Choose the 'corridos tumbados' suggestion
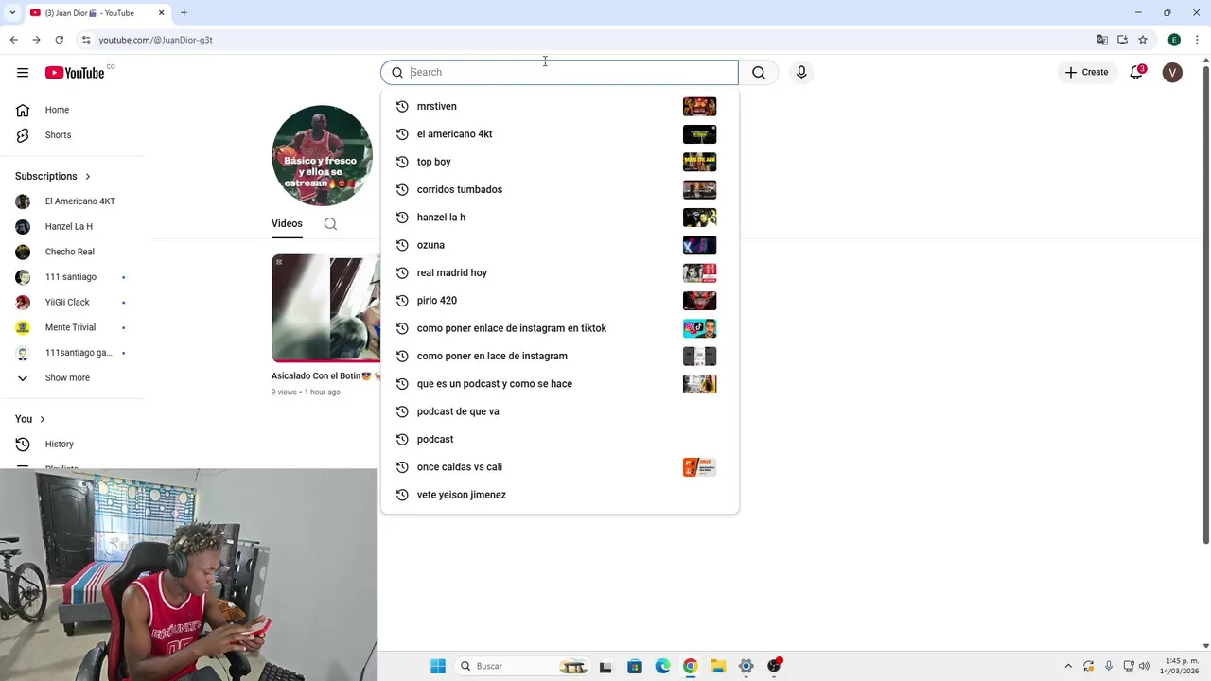Screen dimensions: 1211x681 tap(559, 189)
